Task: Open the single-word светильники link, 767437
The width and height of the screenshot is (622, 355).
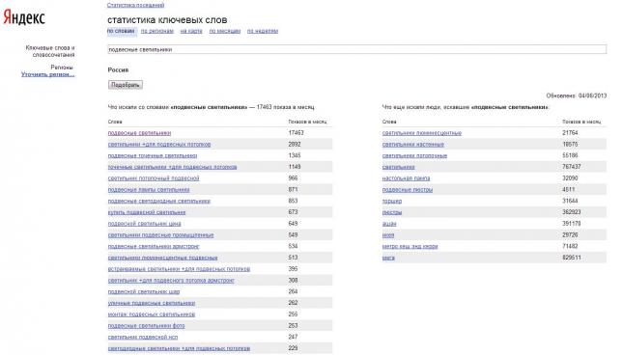Action: [398, 167]
